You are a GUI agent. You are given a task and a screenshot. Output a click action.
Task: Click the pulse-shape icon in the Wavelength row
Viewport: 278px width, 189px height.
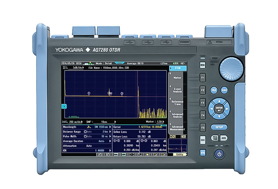click(x=89, y=127)
